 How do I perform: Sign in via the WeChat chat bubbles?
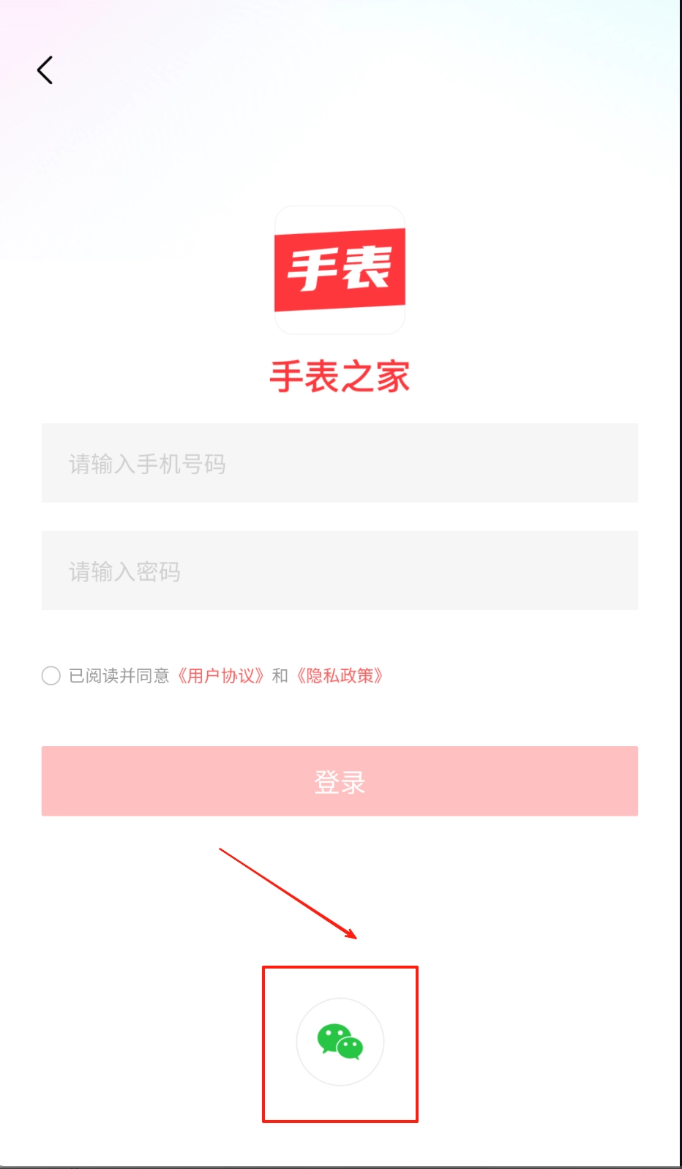[340, 1042]
